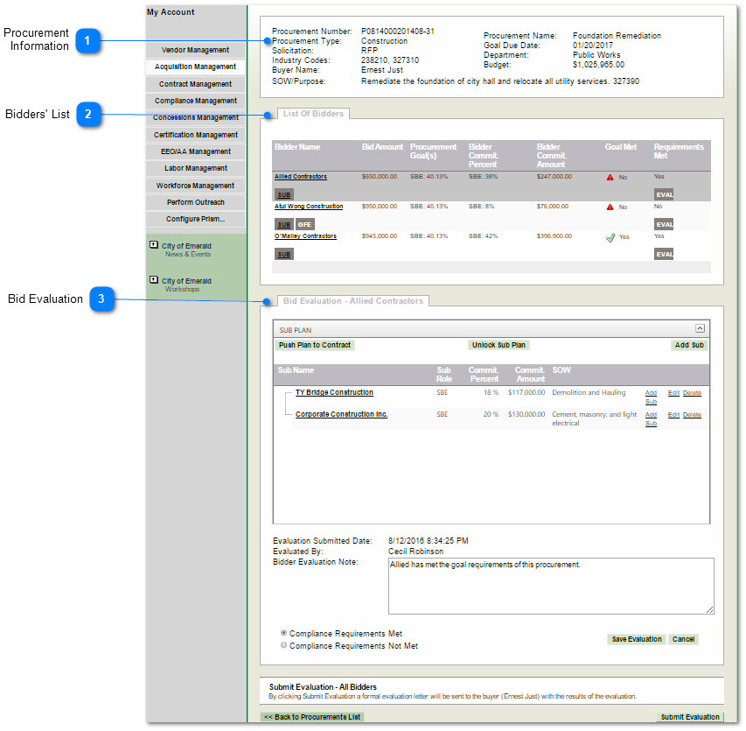Click green checkmark icon for O'Malley Contractors
The height and width of the screenshot is (731, 746).
coord(610,237)
